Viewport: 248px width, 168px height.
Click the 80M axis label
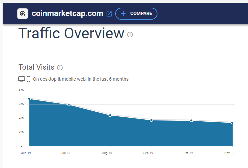coord(22,90)
